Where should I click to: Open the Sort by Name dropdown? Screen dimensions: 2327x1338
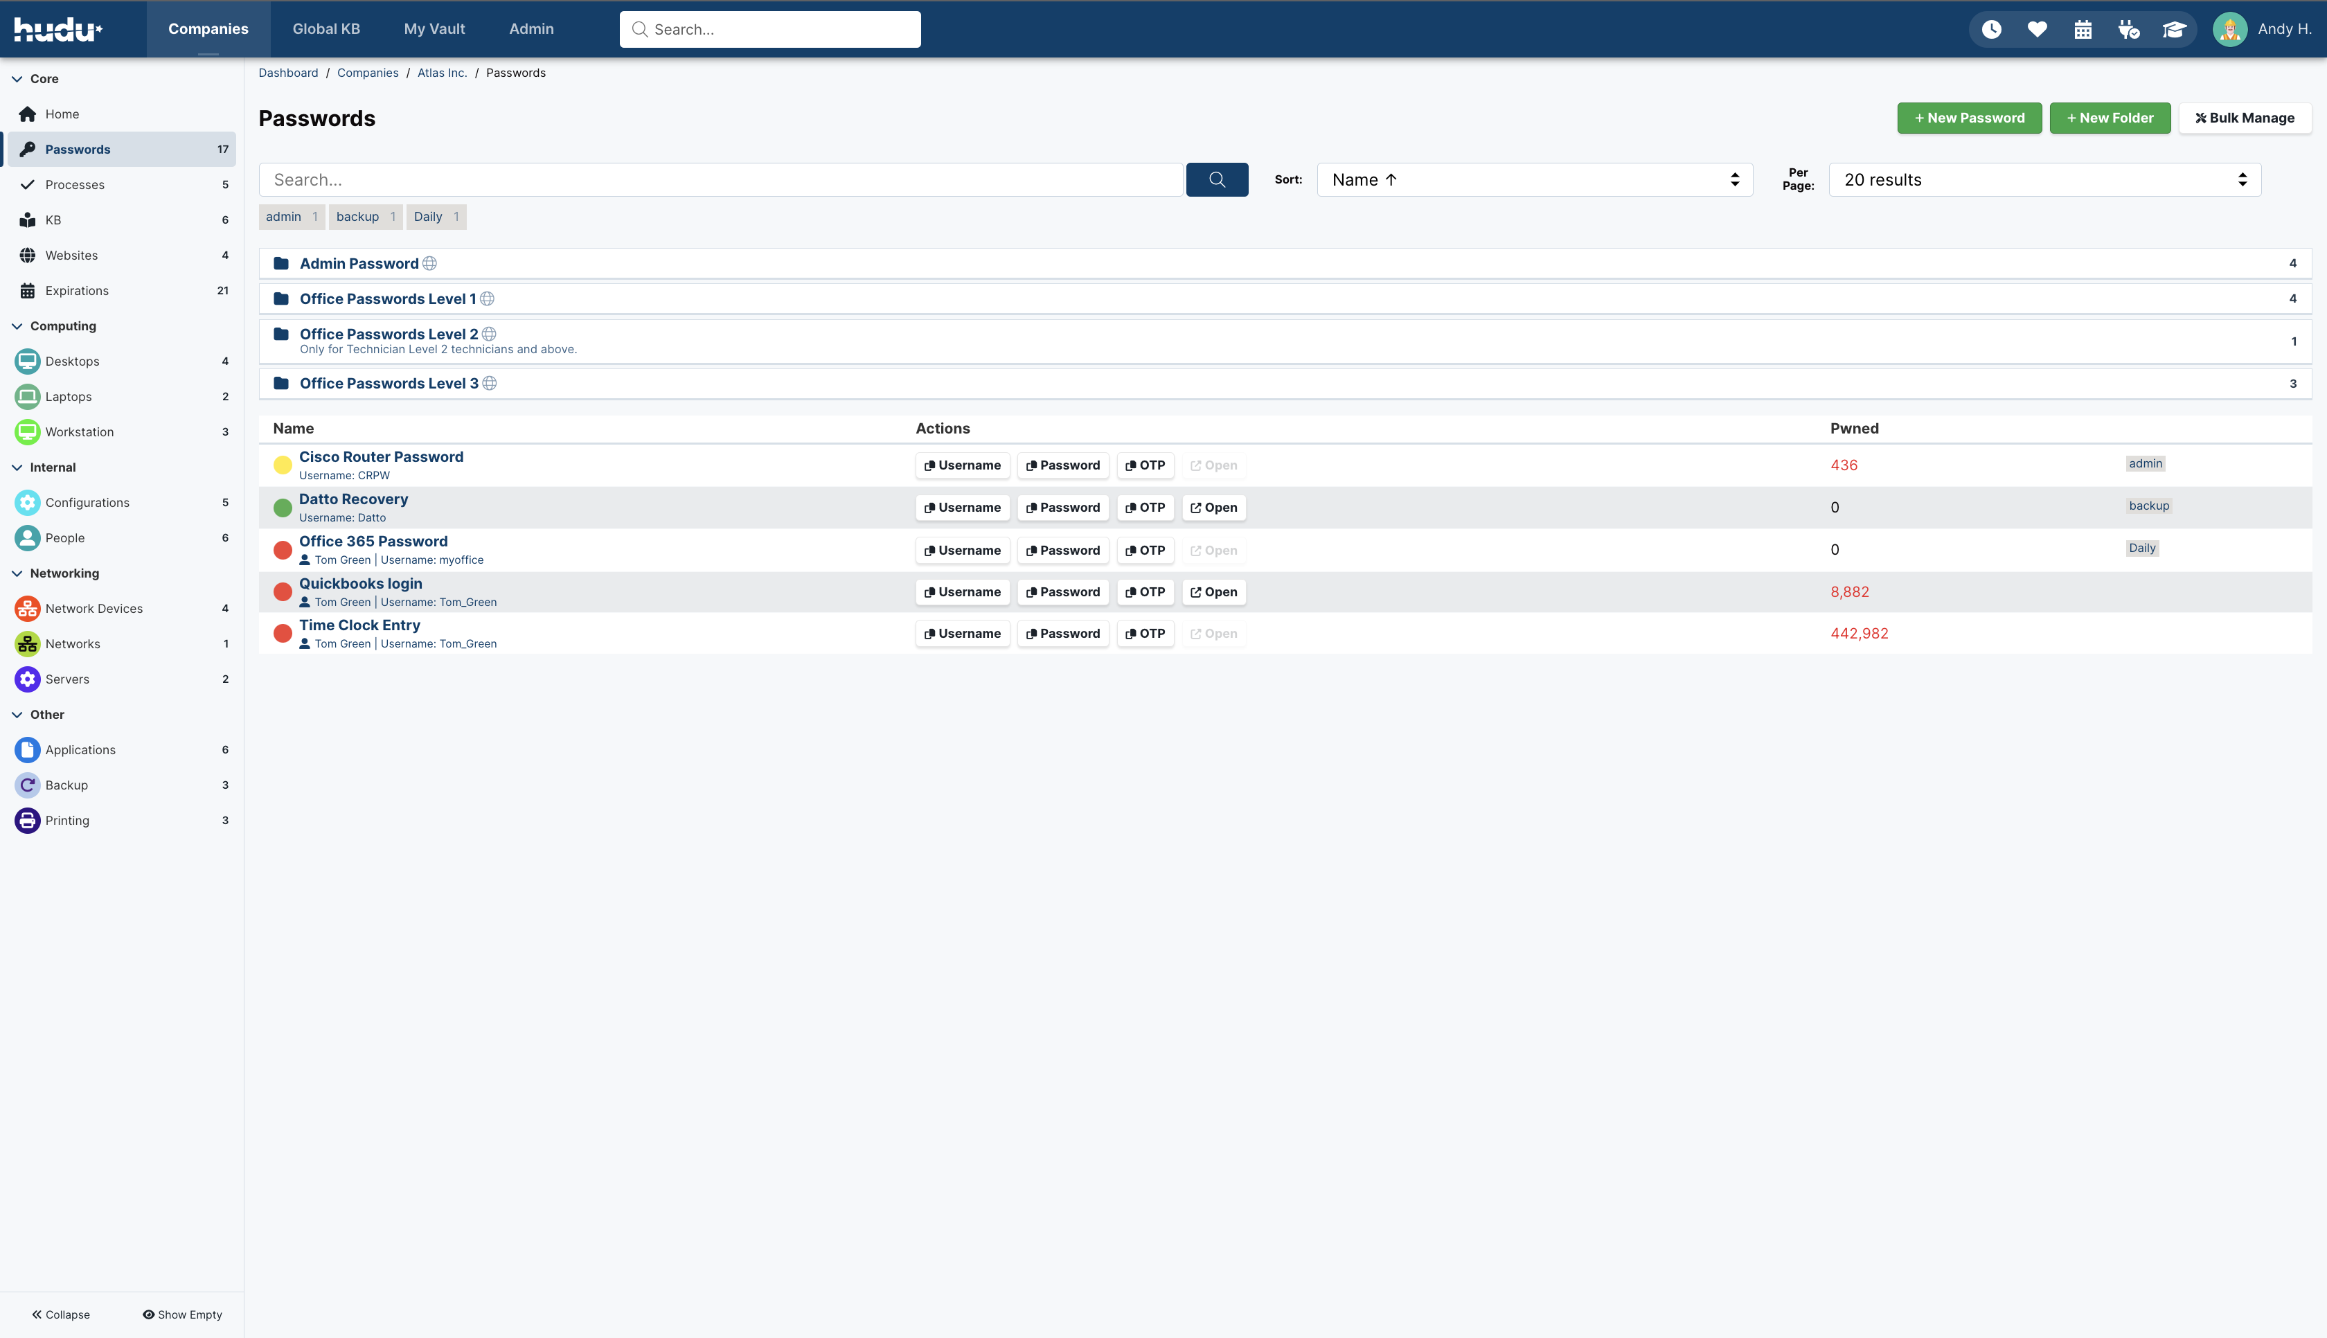click(1534, 180)
